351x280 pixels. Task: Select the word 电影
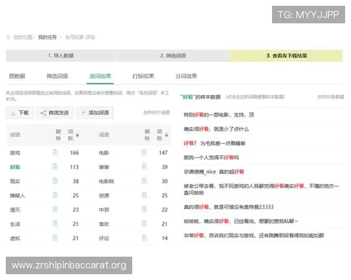104,153
